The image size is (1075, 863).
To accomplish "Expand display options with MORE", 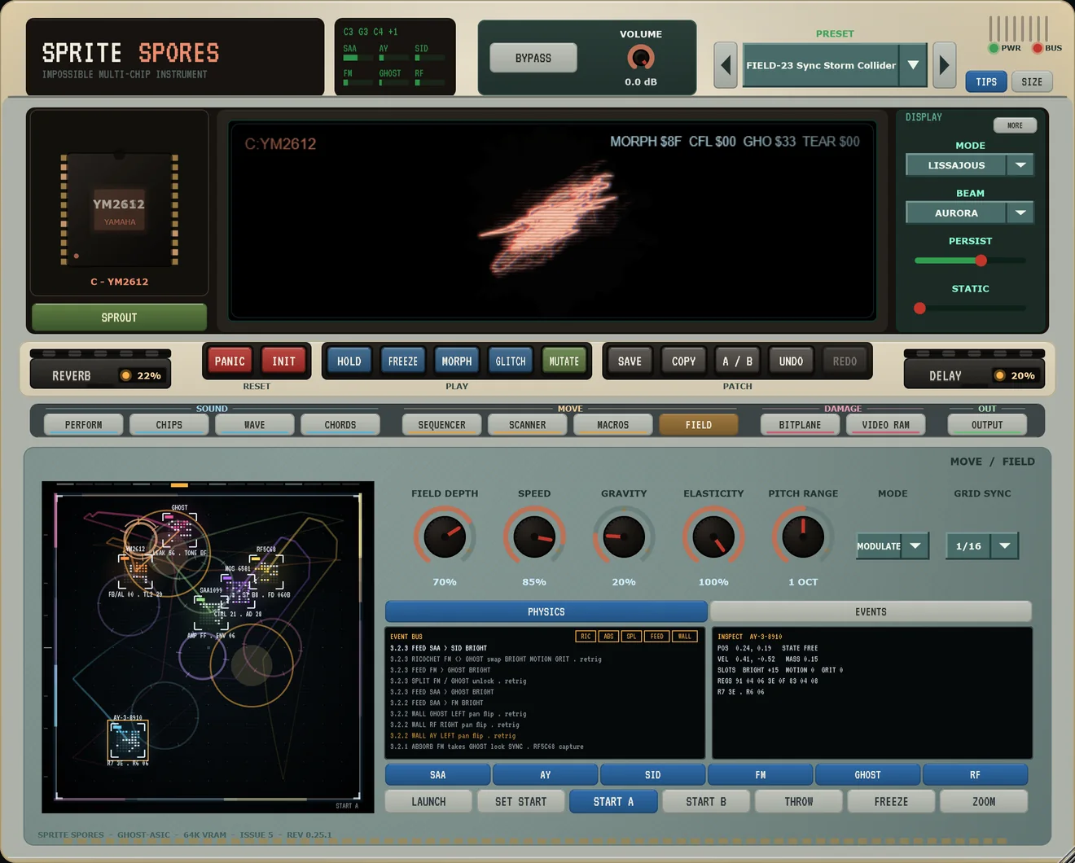I will click(1015, 125).
